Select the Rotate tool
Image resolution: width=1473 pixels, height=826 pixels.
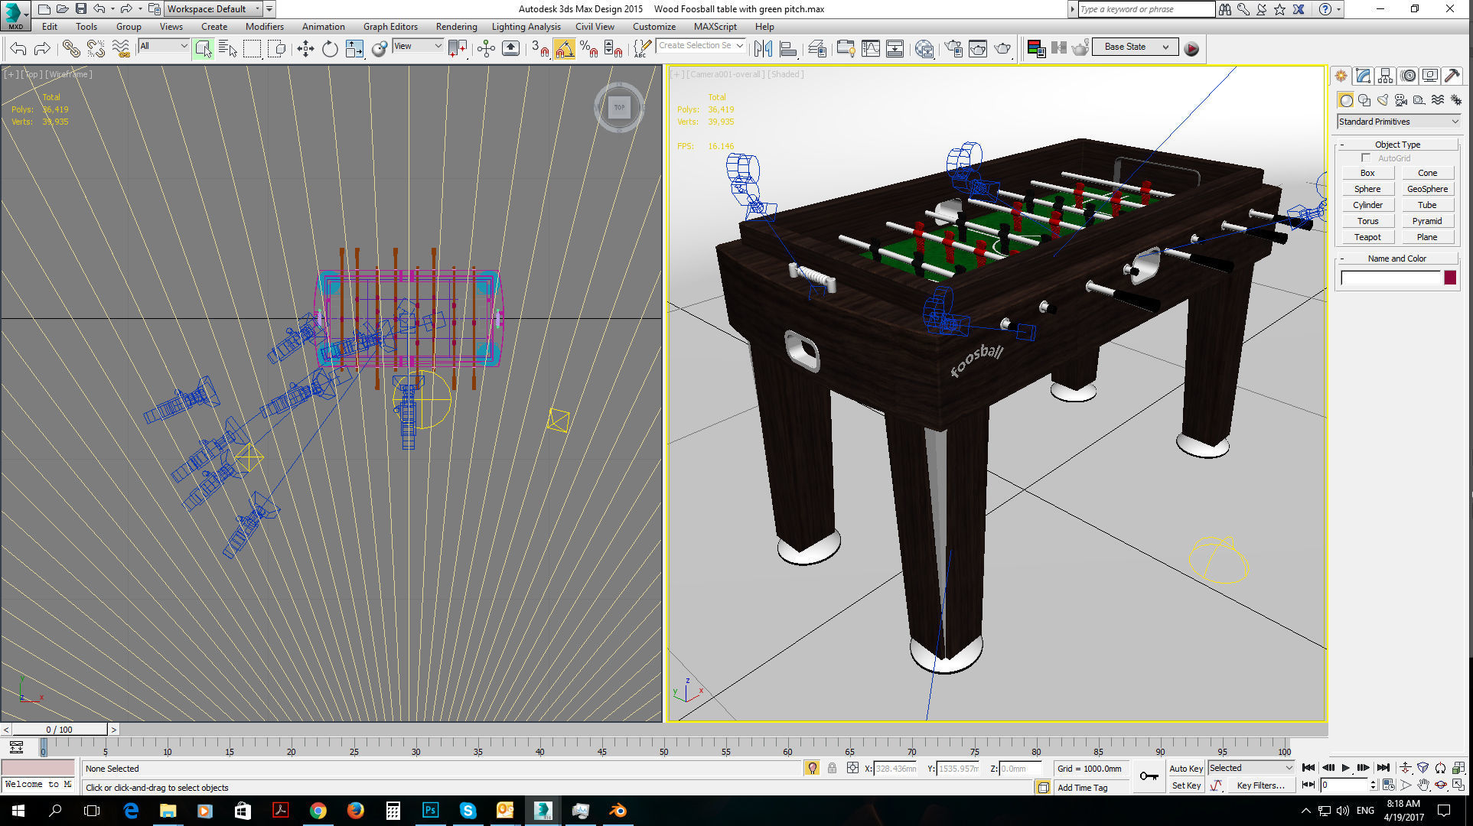tap(330, 49)
